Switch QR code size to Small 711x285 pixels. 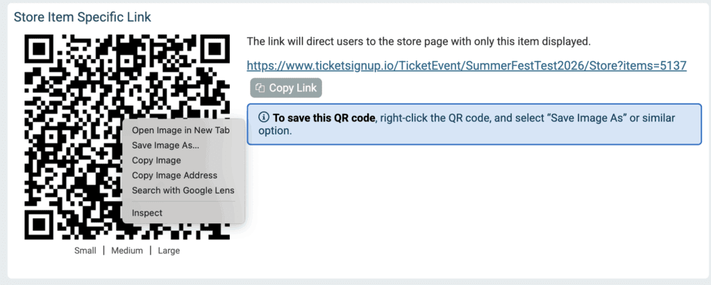click(x=85, y=250)
